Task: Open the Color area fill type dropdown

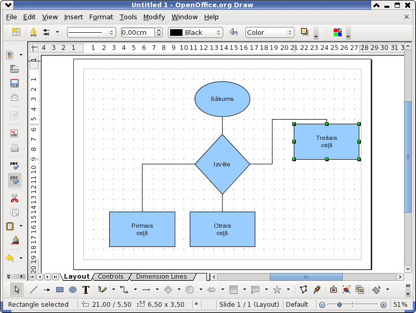Action: (269, 32)
